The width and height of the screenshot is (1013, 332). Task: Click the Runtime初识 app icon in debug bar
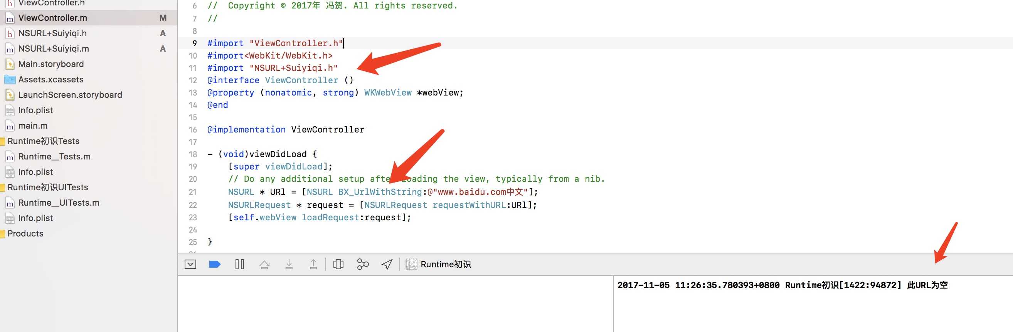[x=411, y=265]
